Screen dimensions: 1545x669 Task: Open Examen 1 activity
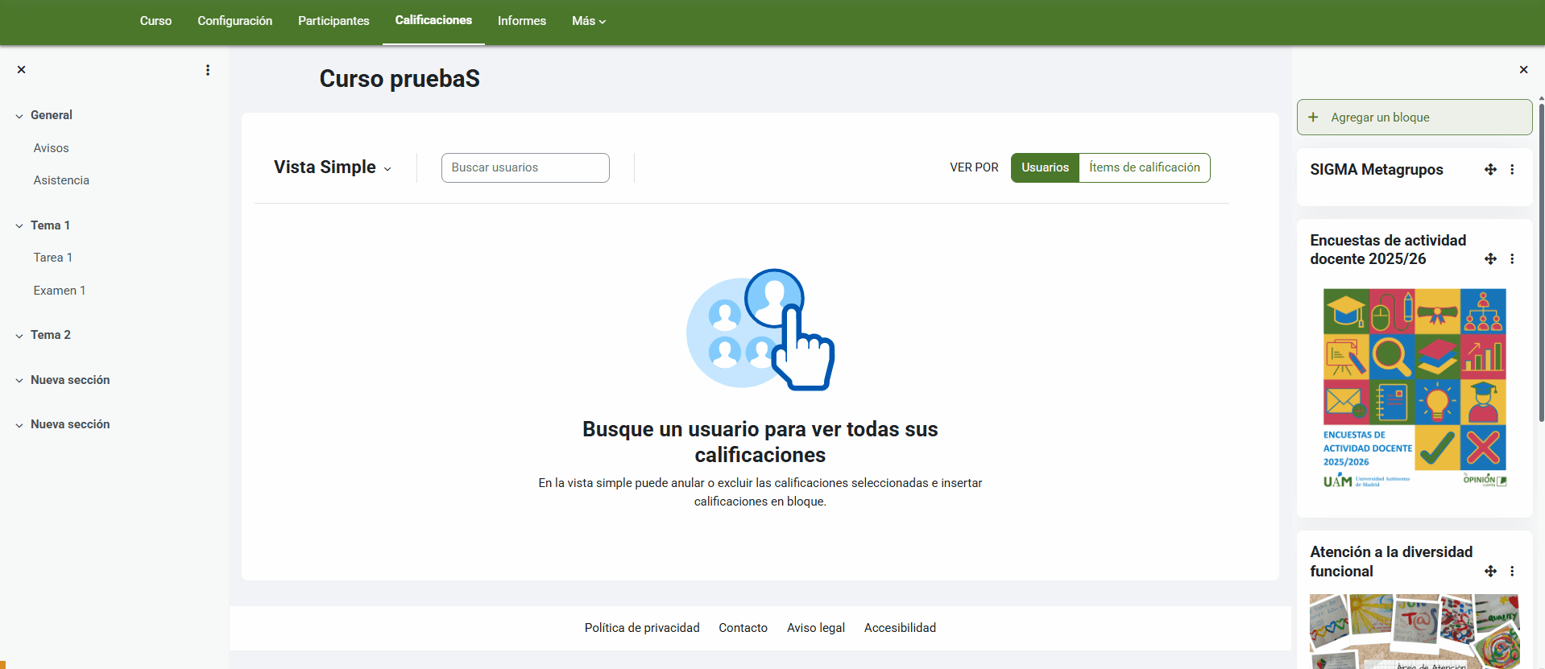pos(60,291)
